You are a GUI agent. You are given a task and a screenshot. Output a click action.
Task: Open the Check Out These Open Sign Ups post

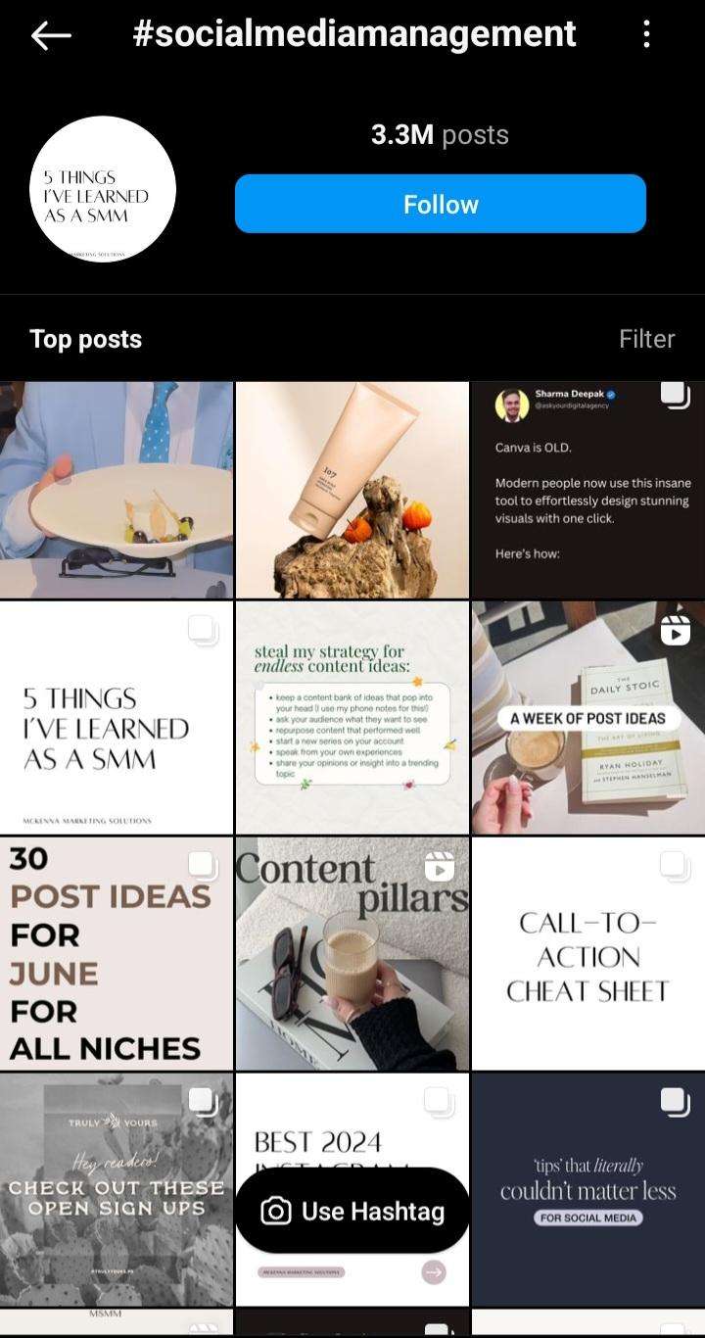(117, 1190)
